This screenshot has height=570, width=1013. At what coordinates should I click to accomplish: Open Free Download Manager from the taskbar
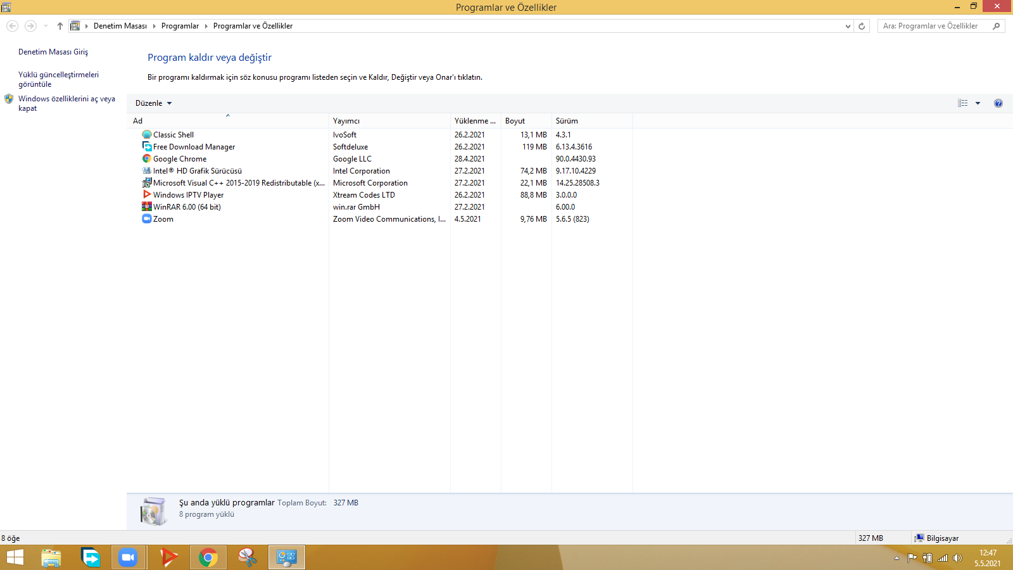tap(91, 557)
